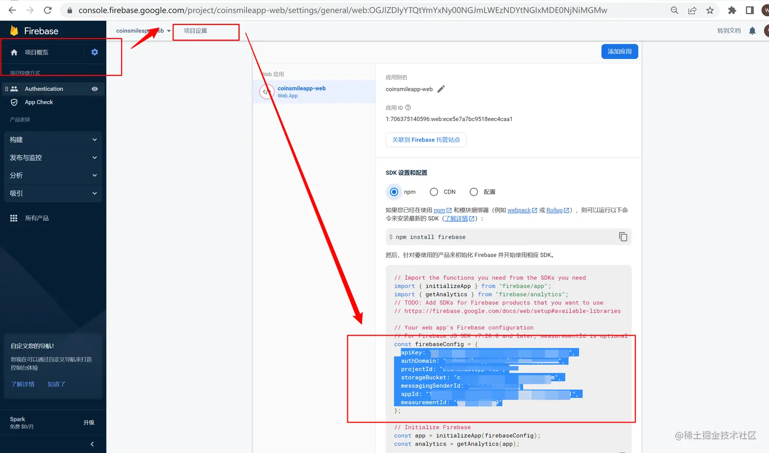The width and height of the screenshot is (769, 453).
Task: Expand the 发布与监控 section
Action: click(x=53, y=158)
